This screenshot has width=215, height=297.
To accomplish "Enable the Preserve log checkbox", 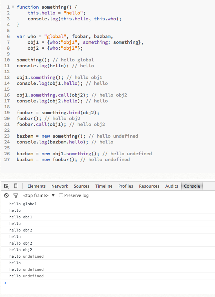I will pyautogui.click(x=61, y=195).
